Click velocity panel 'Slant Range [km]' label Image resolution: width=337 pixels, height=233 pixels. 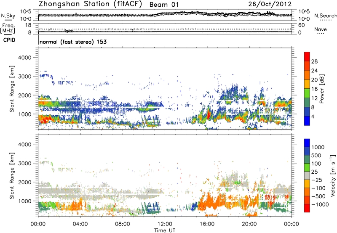tap(12, 175)
